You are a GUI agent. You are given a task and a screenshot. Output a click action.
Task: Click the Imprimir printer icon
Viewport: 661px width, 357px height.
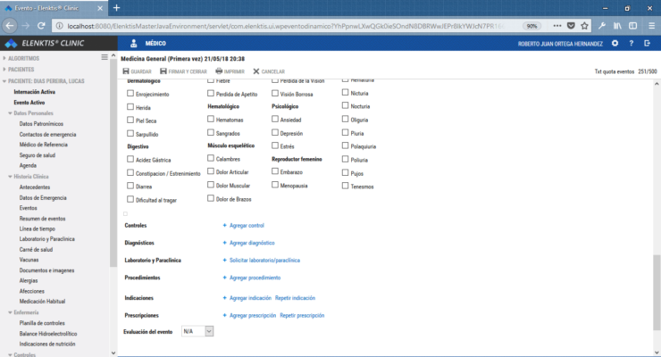coord(219,71)
